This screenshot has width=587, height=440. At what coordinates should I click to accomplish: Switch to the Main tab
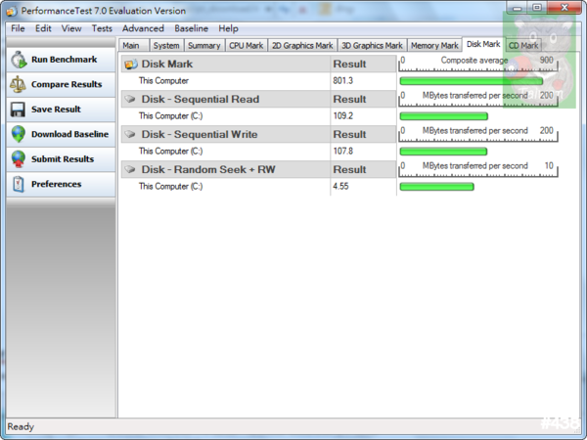coord(134,45)
